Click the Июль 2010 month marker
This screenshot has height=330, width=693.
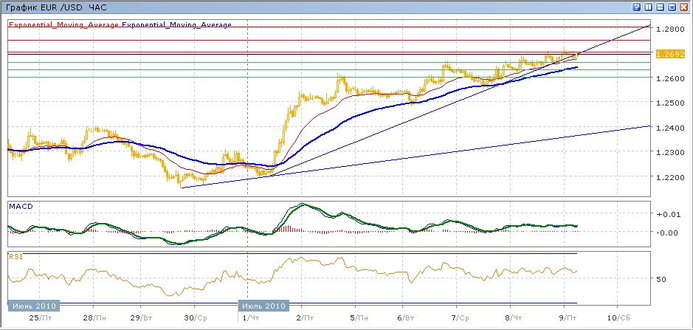[262, 306]
